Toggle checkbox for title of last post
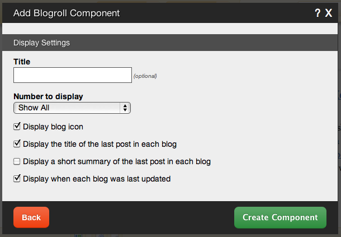The height and width of the screenshot is (237, 341). click(17, 144)
